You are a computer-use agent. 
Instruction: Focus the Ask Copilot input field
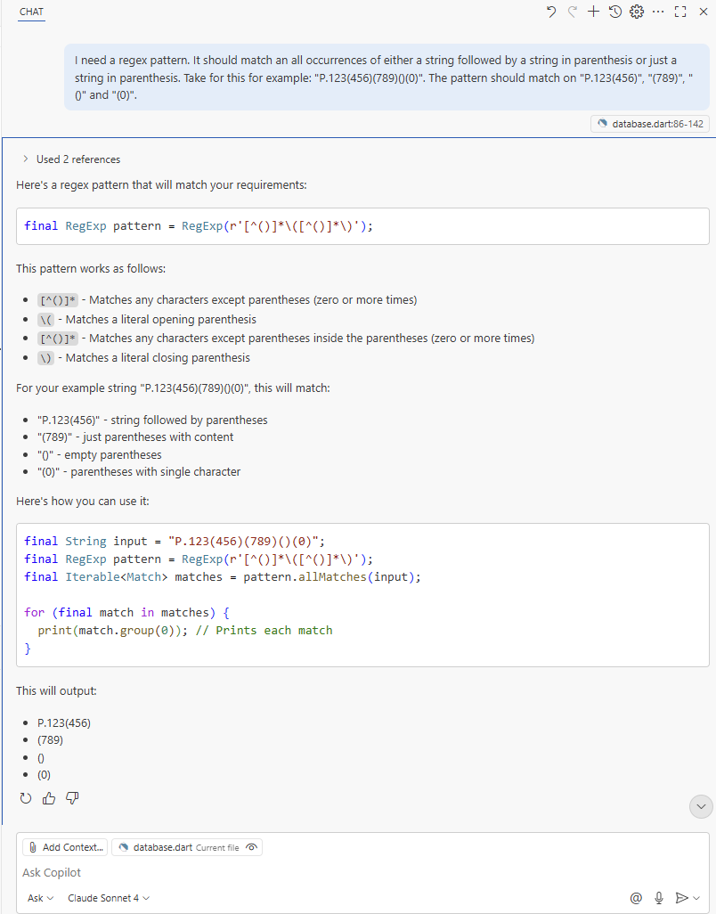click(x=362, y=873)
